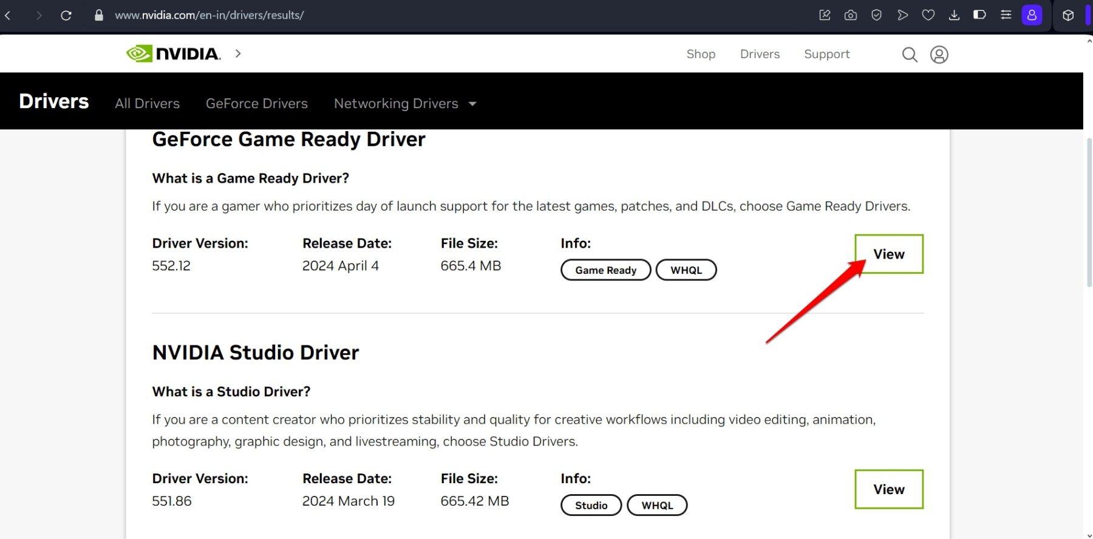The image size is (1093, 539).
Task: Open the NVIDIA account profile icon
Action: (x=939, y=55)
